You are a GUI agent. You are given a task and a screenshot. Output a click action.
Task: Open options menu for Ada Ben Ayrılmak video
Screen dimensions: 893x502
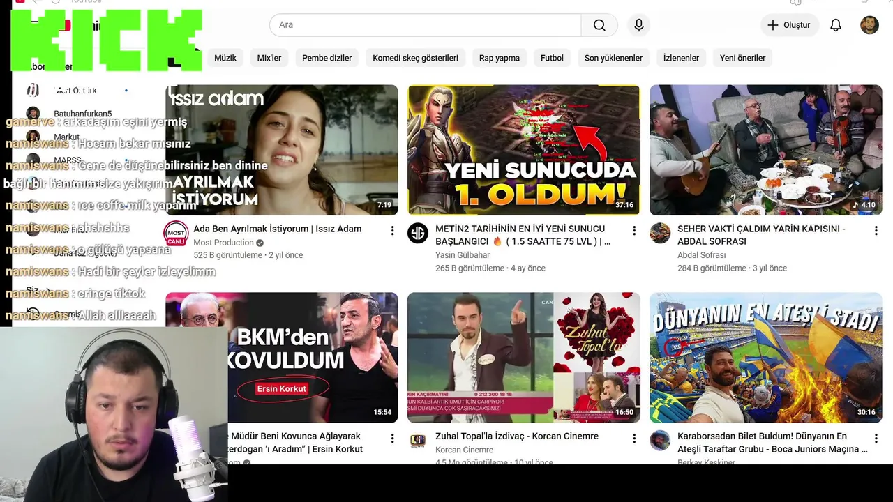[x=392, y=231]
